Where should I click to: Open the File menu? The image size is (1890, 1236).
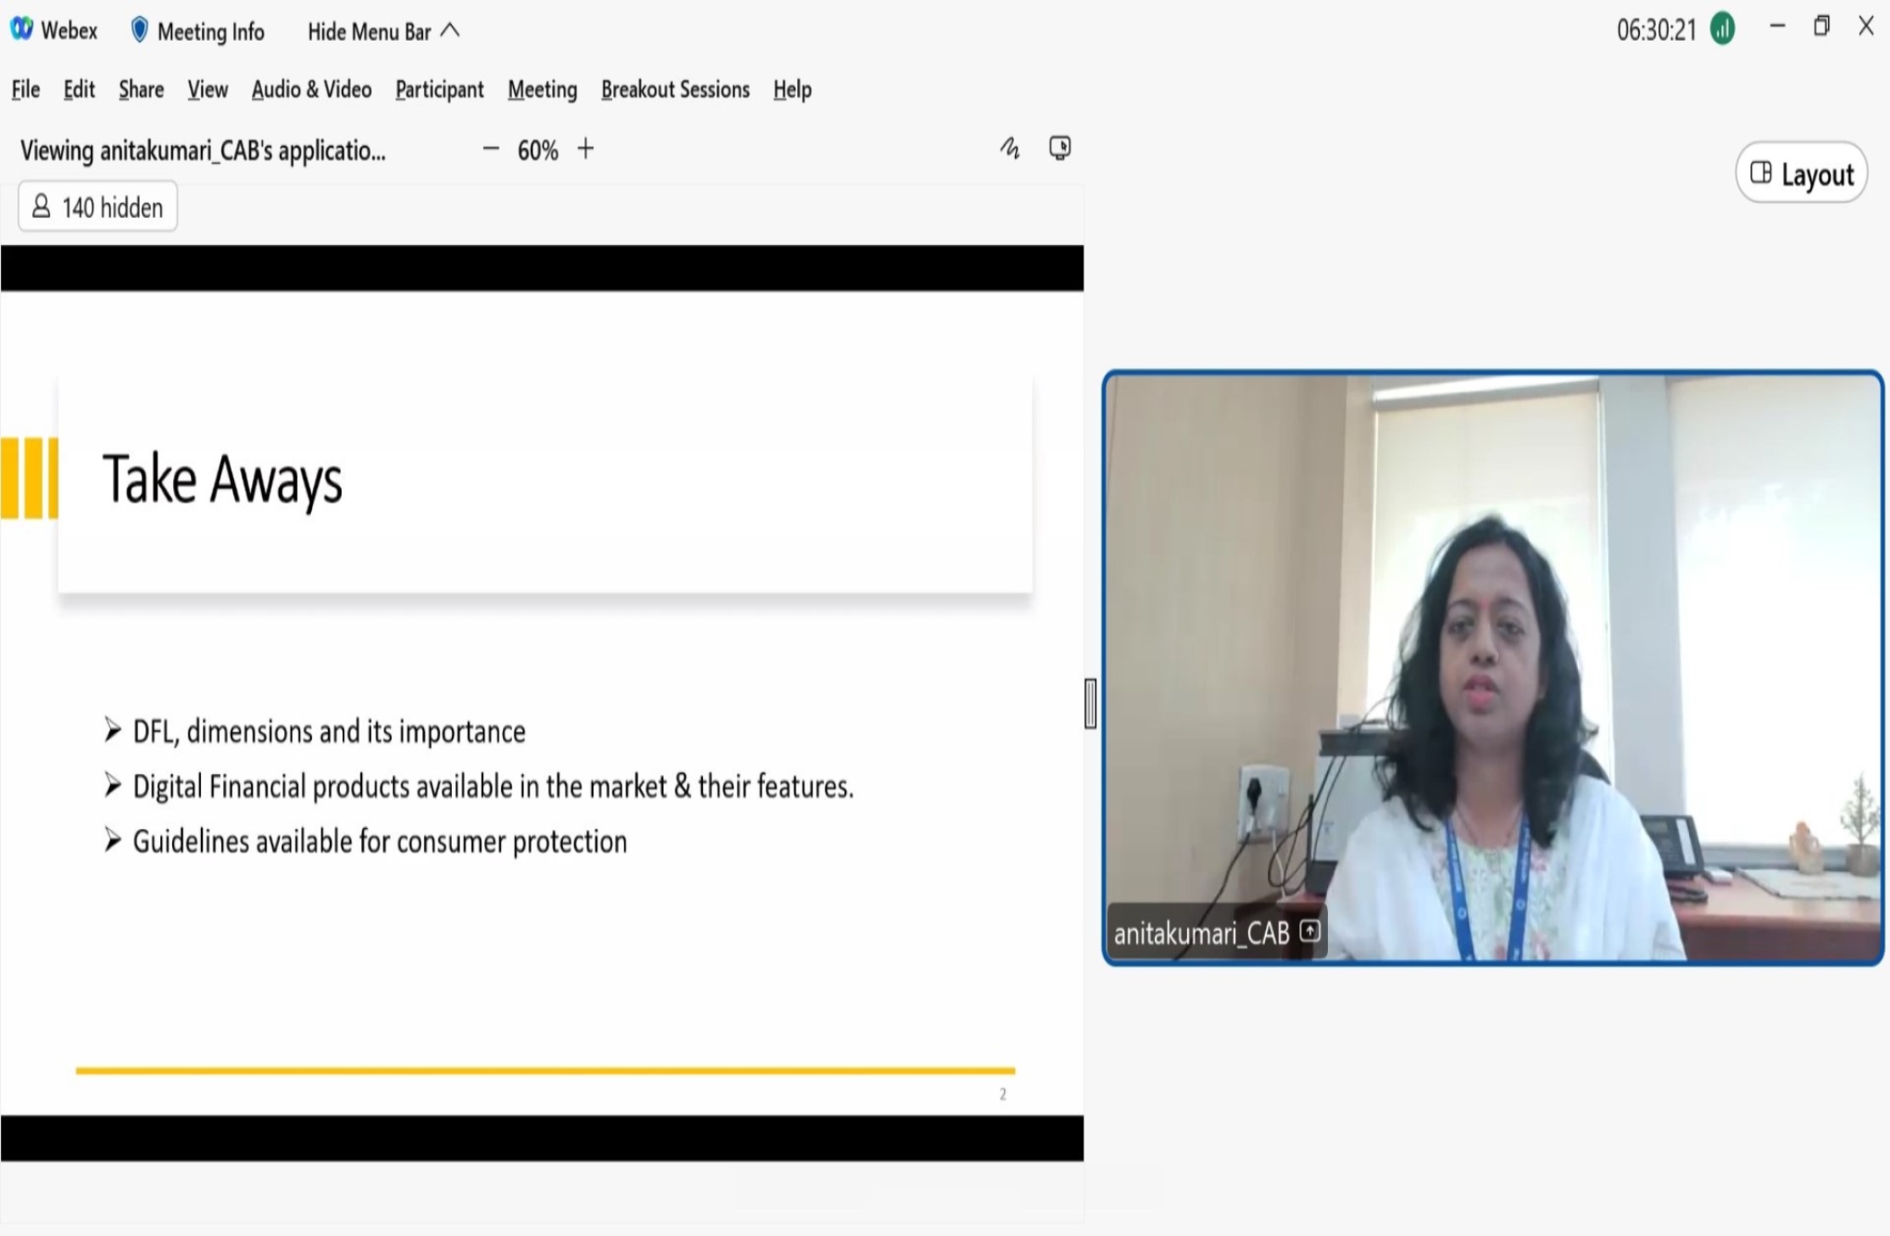25,89
